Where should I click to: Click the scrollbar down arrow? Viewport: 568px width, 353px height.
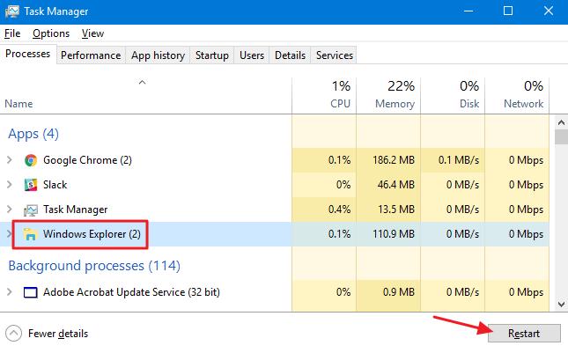pyautogui.click(x=561, y=303)
